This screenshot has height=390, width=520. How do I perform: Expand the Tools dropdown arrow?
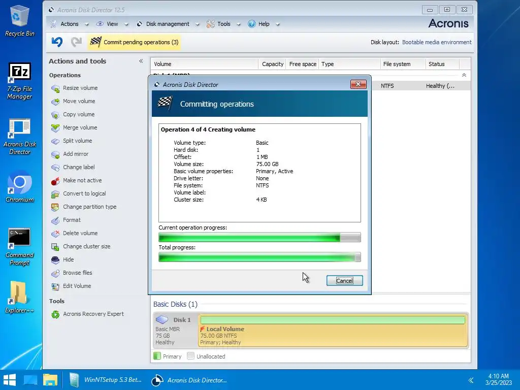pos(239,24)
